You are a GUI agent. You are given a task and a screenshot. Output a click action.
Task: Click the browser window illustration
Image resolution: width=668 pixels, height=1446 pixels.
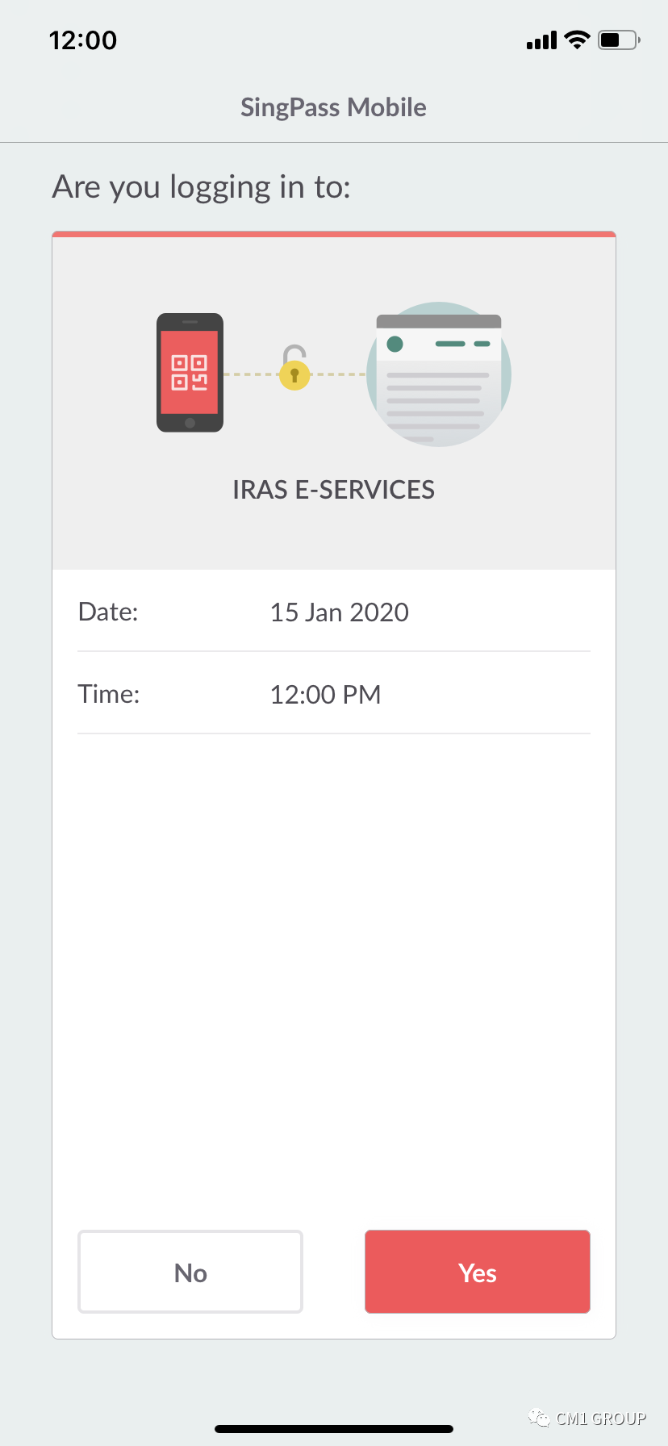[x=439, y=374]
